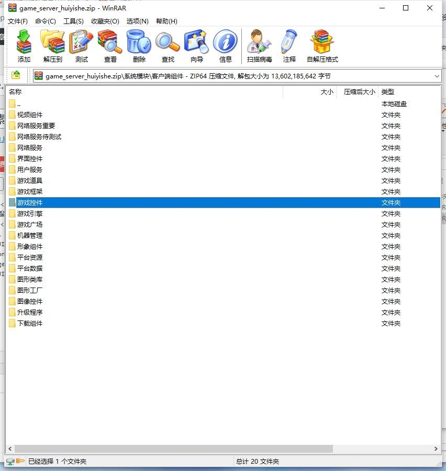Screen dimensions: 446x471
Task: Open the 收藏夹(O) menu
Action: click(x=105, y=21)
